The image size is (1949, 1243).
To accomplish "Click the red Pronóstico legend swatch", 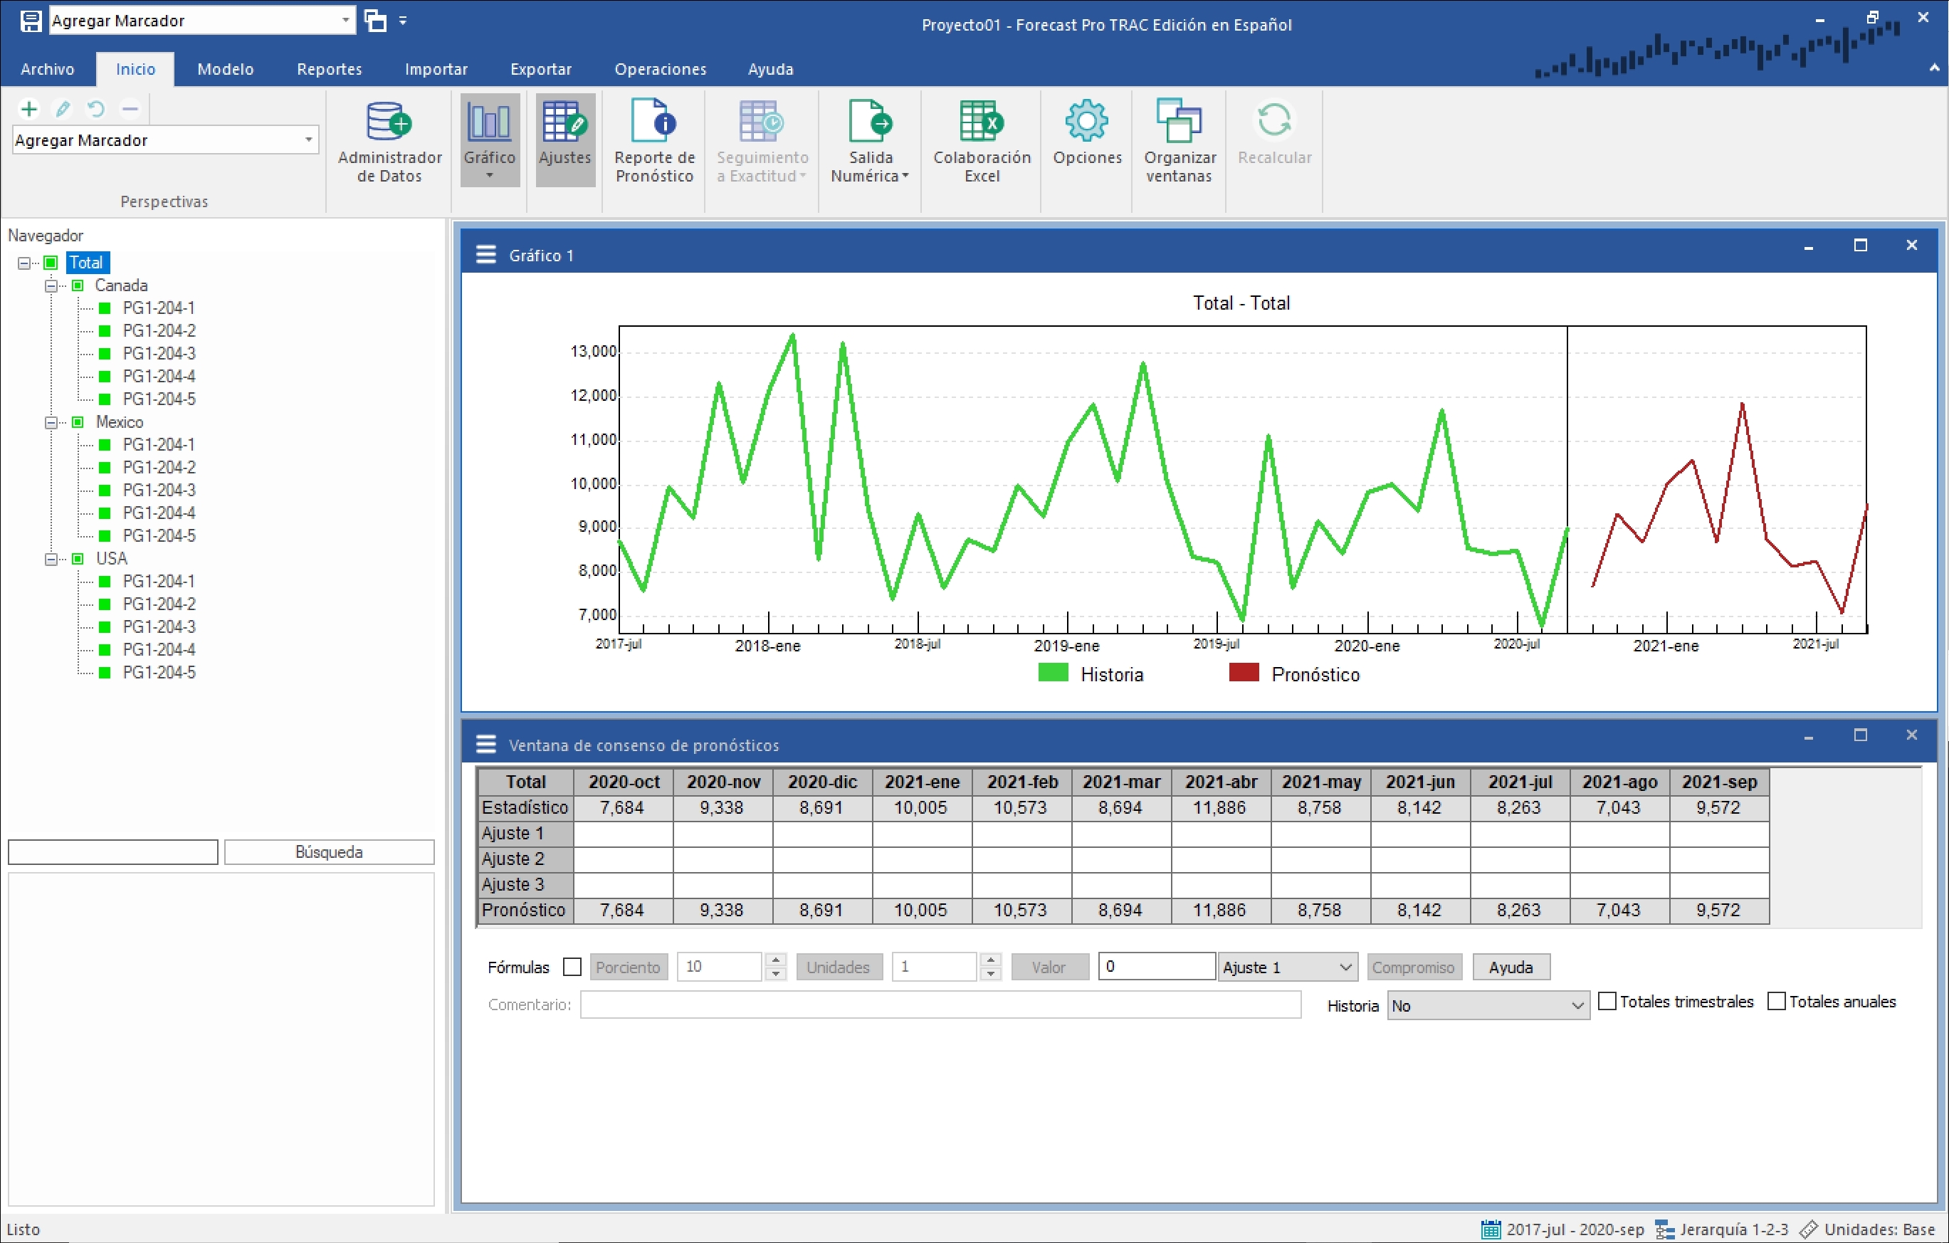I will click(1243, 673).
